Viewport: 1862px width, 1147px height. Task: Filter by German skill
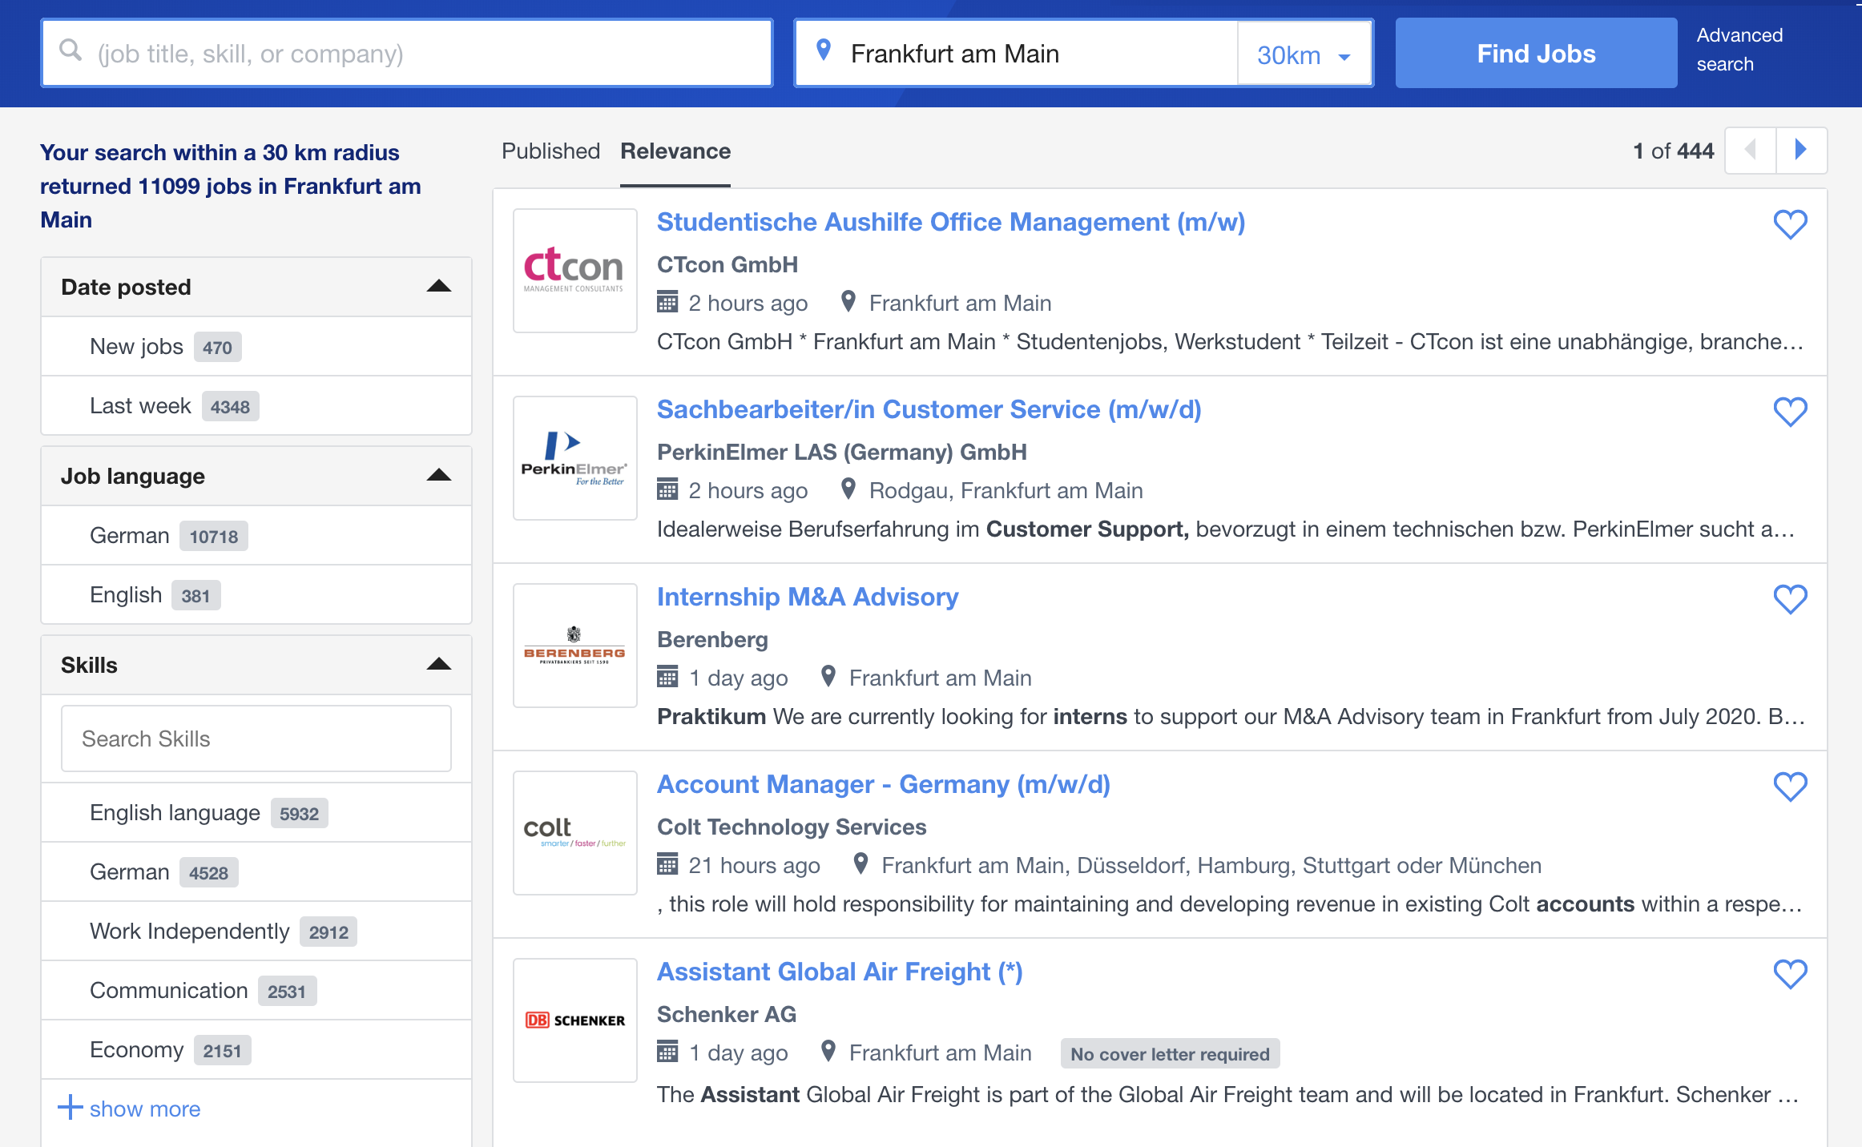(x=256, y=872)
